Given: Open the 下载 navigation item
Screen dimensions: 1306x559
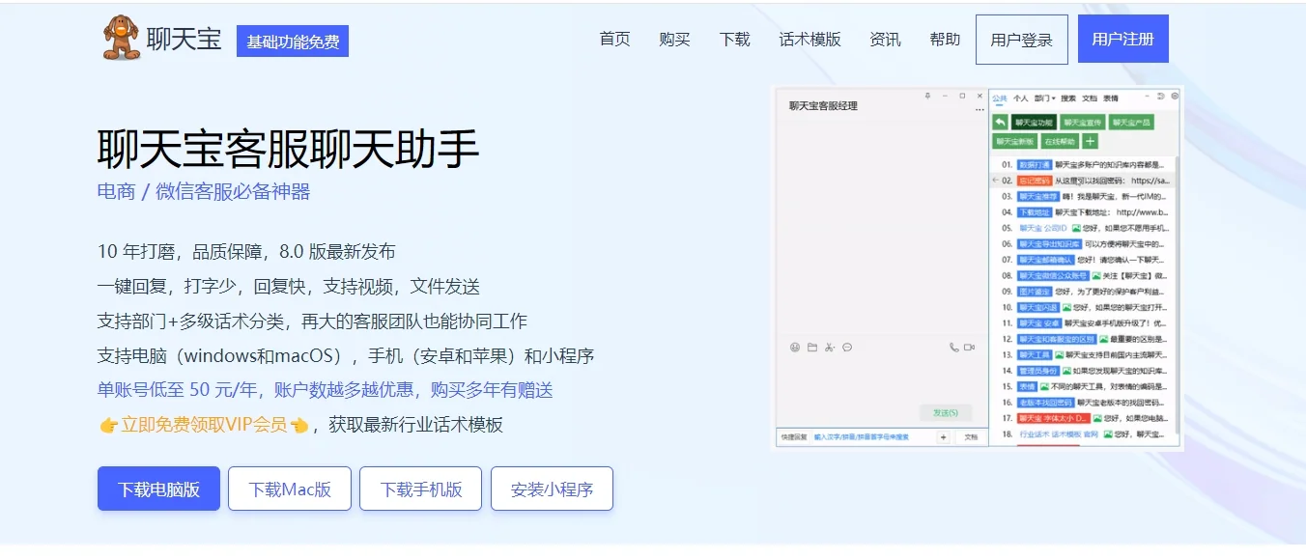Looking at the screenshot, I should (x=735, y=40).
